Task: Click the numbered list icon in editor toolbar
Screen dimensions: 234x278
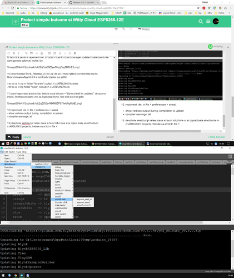Action: (54, 53)
